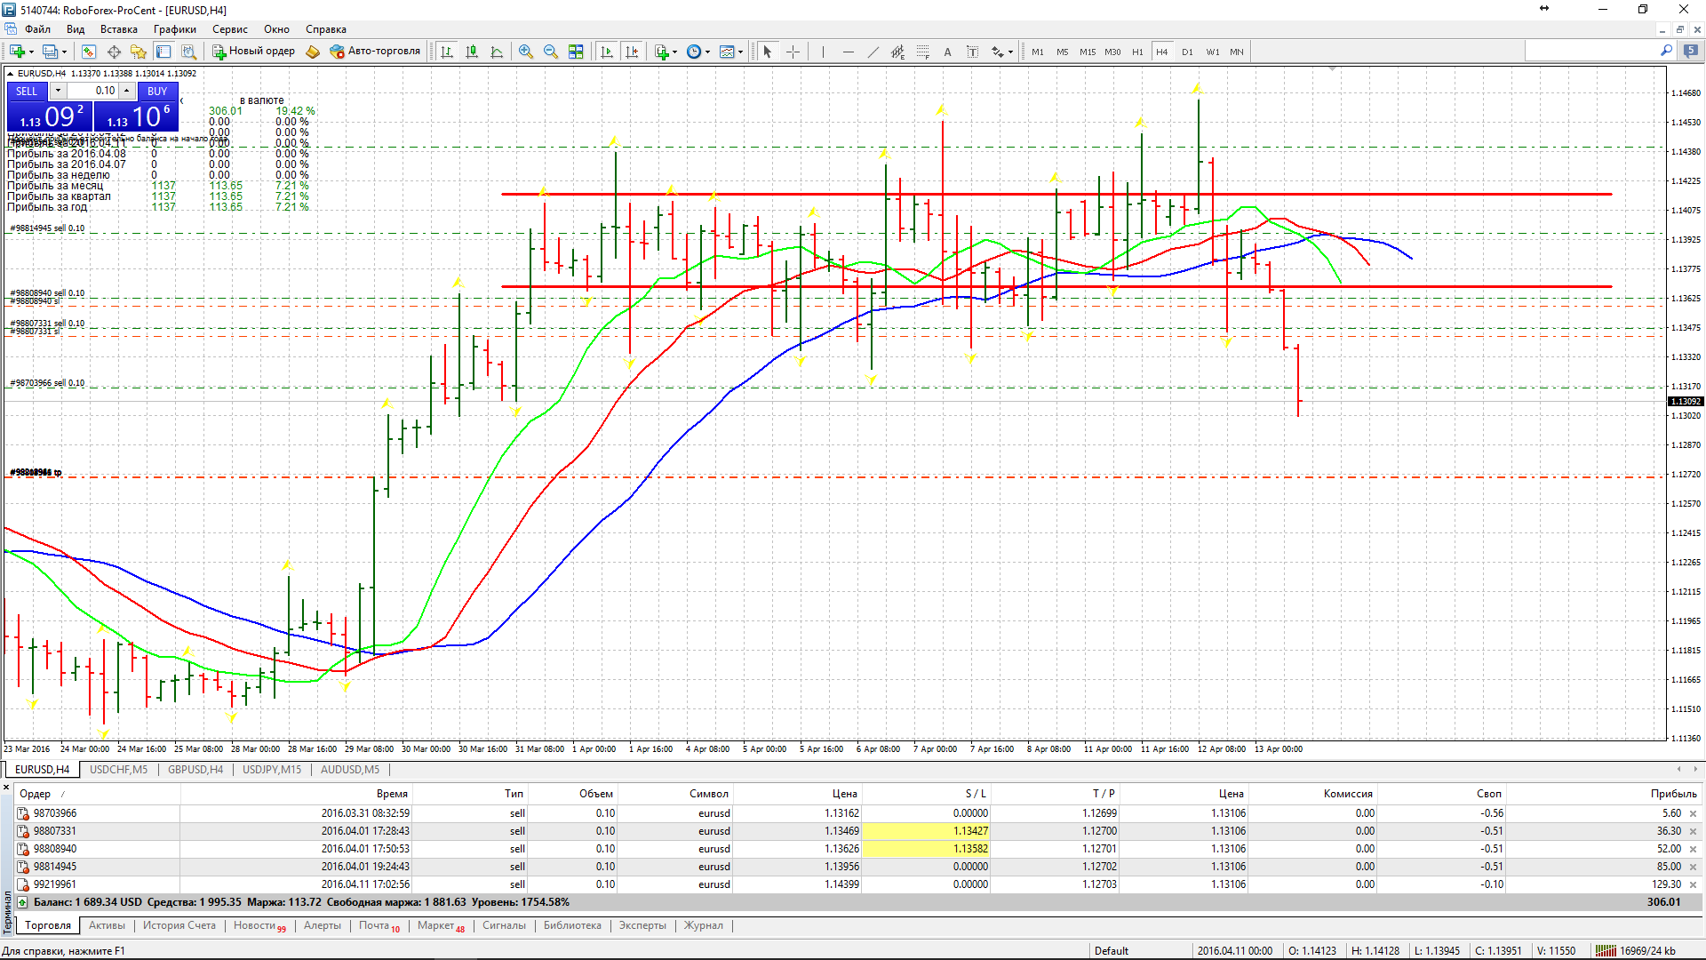Zoom in on the chart

tap(526, 52)
